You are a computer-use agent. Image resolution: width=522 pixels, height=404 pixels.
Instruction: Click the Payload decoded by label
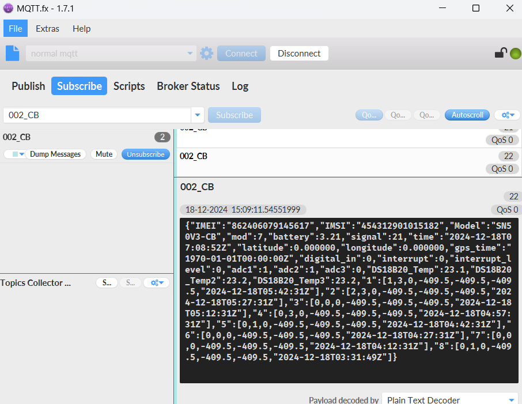pyautogui.click(x=343, y=399)
